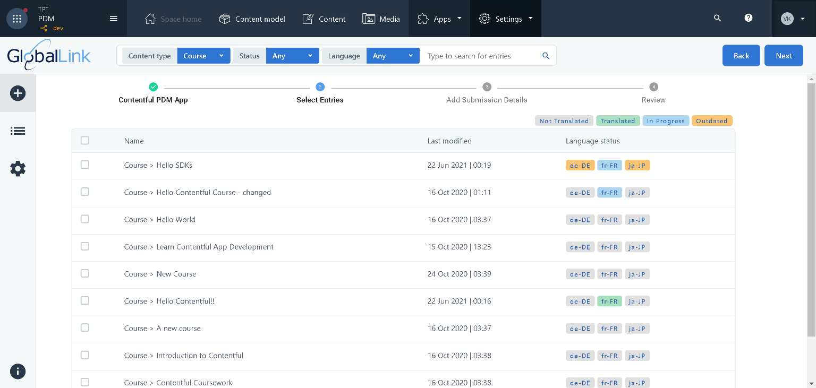
Task: Click the search icon in entries field
Action: [x=546, y=56]
